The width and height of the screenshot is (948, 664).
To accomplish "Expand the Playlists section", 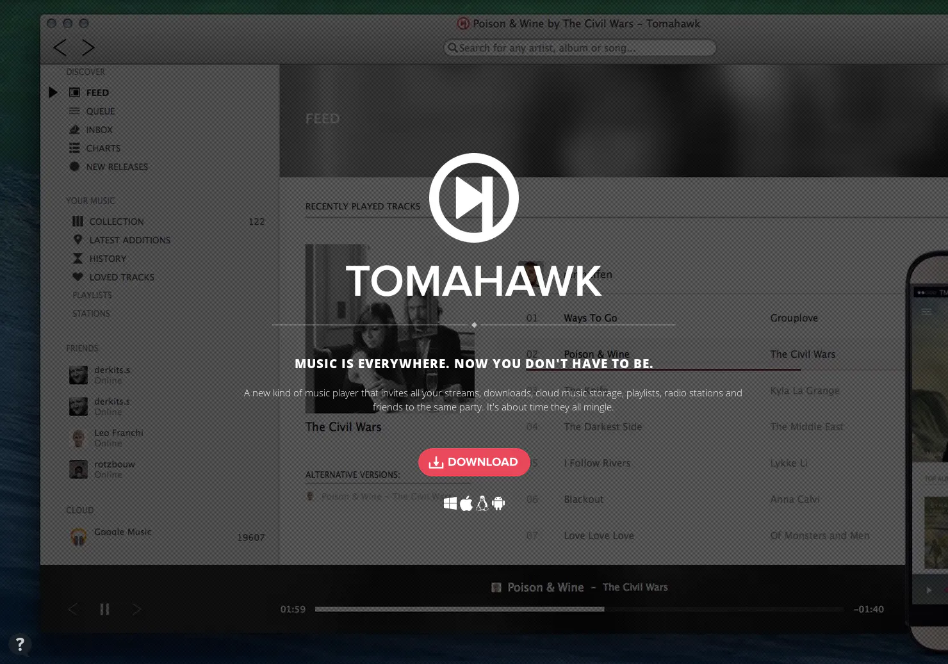I will pyautogui.click(x=92, y=295).
